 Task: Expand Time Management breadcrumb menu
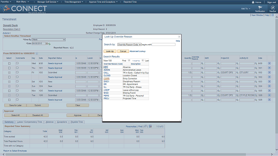[73, 2]
